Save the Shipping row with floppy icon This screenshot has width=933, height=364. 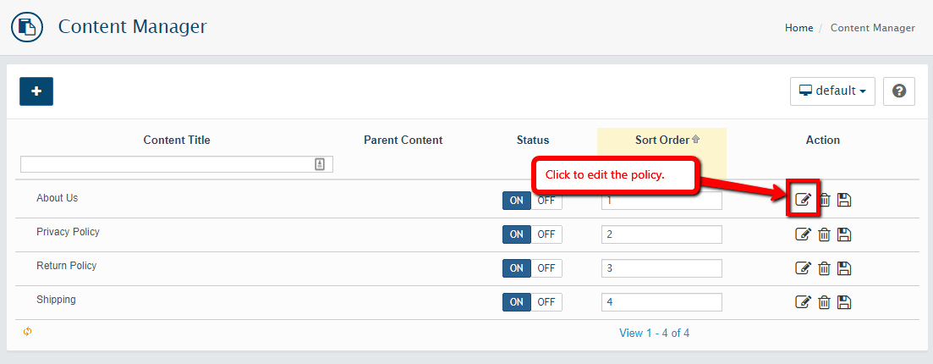pos(843,302)
